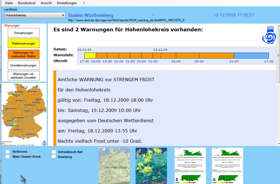The width and height of the screenshot is (280, 184).
Task: Toggle the Main-Tauber-Kreis checkbox
Action: click(8, 157)
